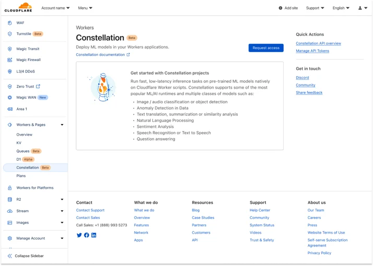Open System Status footer link
The width and height of the screenshot is (373, 266).
262,225
